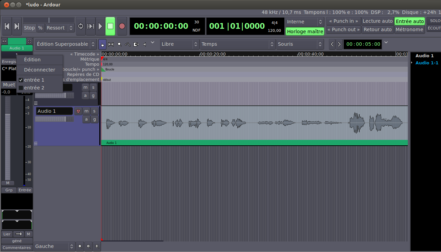441x252 pixels.
Task: Open the group menu on the Audio 1 track
Action: click(x=94, y=119)
